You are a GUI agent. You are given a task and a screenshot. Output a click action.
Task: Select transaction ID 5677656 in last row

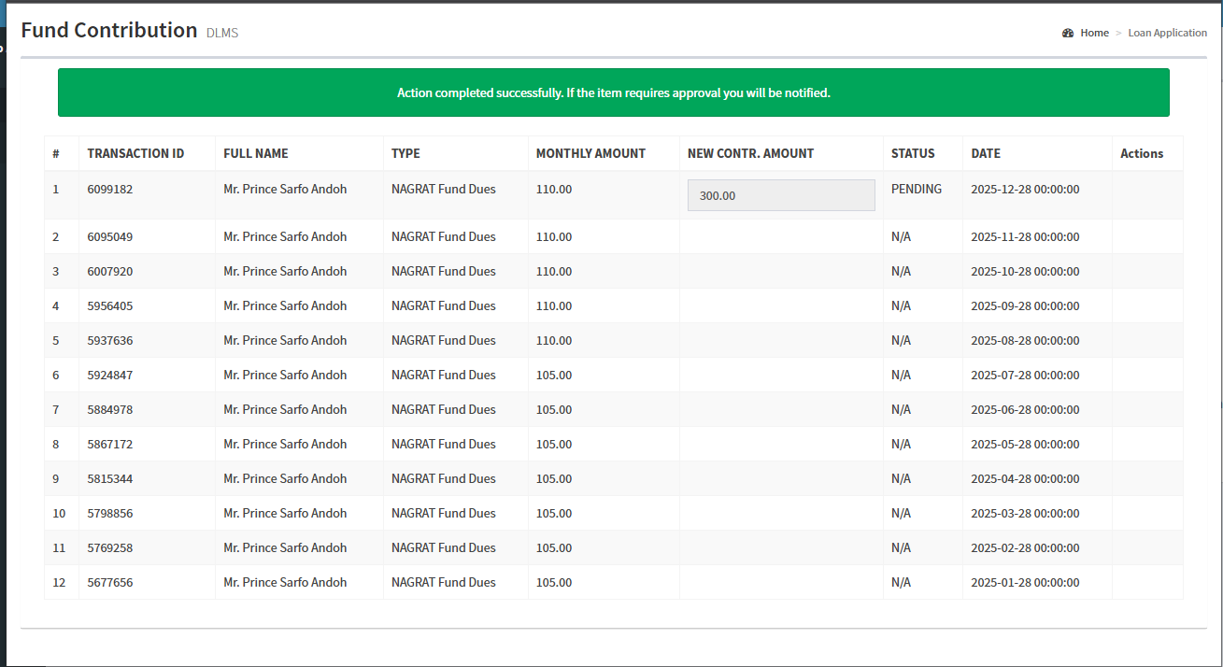[110, 582]
